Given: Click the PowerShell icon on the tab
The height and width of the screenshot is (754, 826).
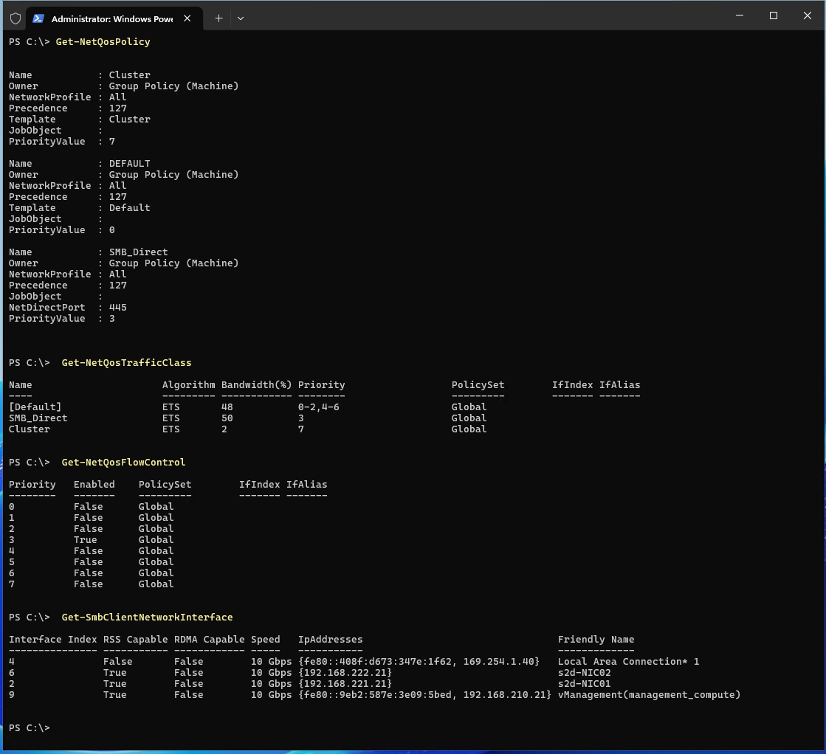Looking at the screenshot, I should pyautogui.click(x=38, y=18).
